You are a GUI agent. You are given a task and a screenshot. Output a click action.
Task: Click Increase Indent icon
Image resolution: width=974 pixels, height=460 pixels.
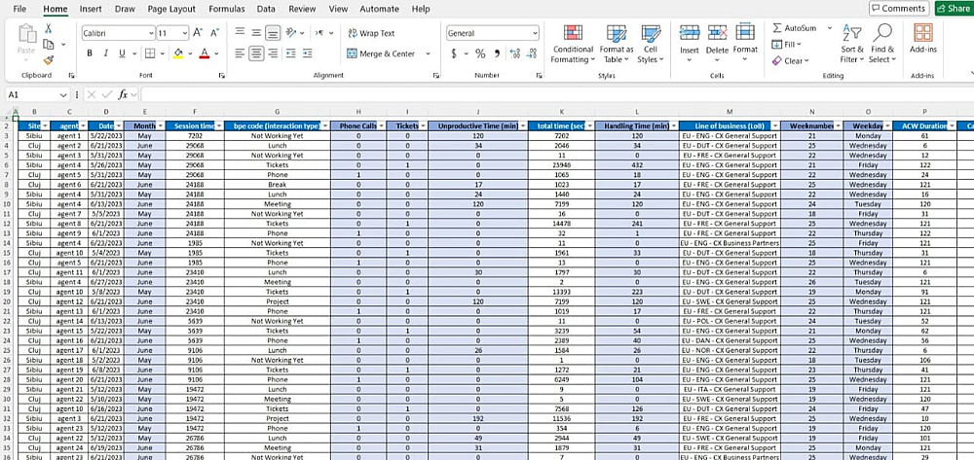tap(308, 53)
